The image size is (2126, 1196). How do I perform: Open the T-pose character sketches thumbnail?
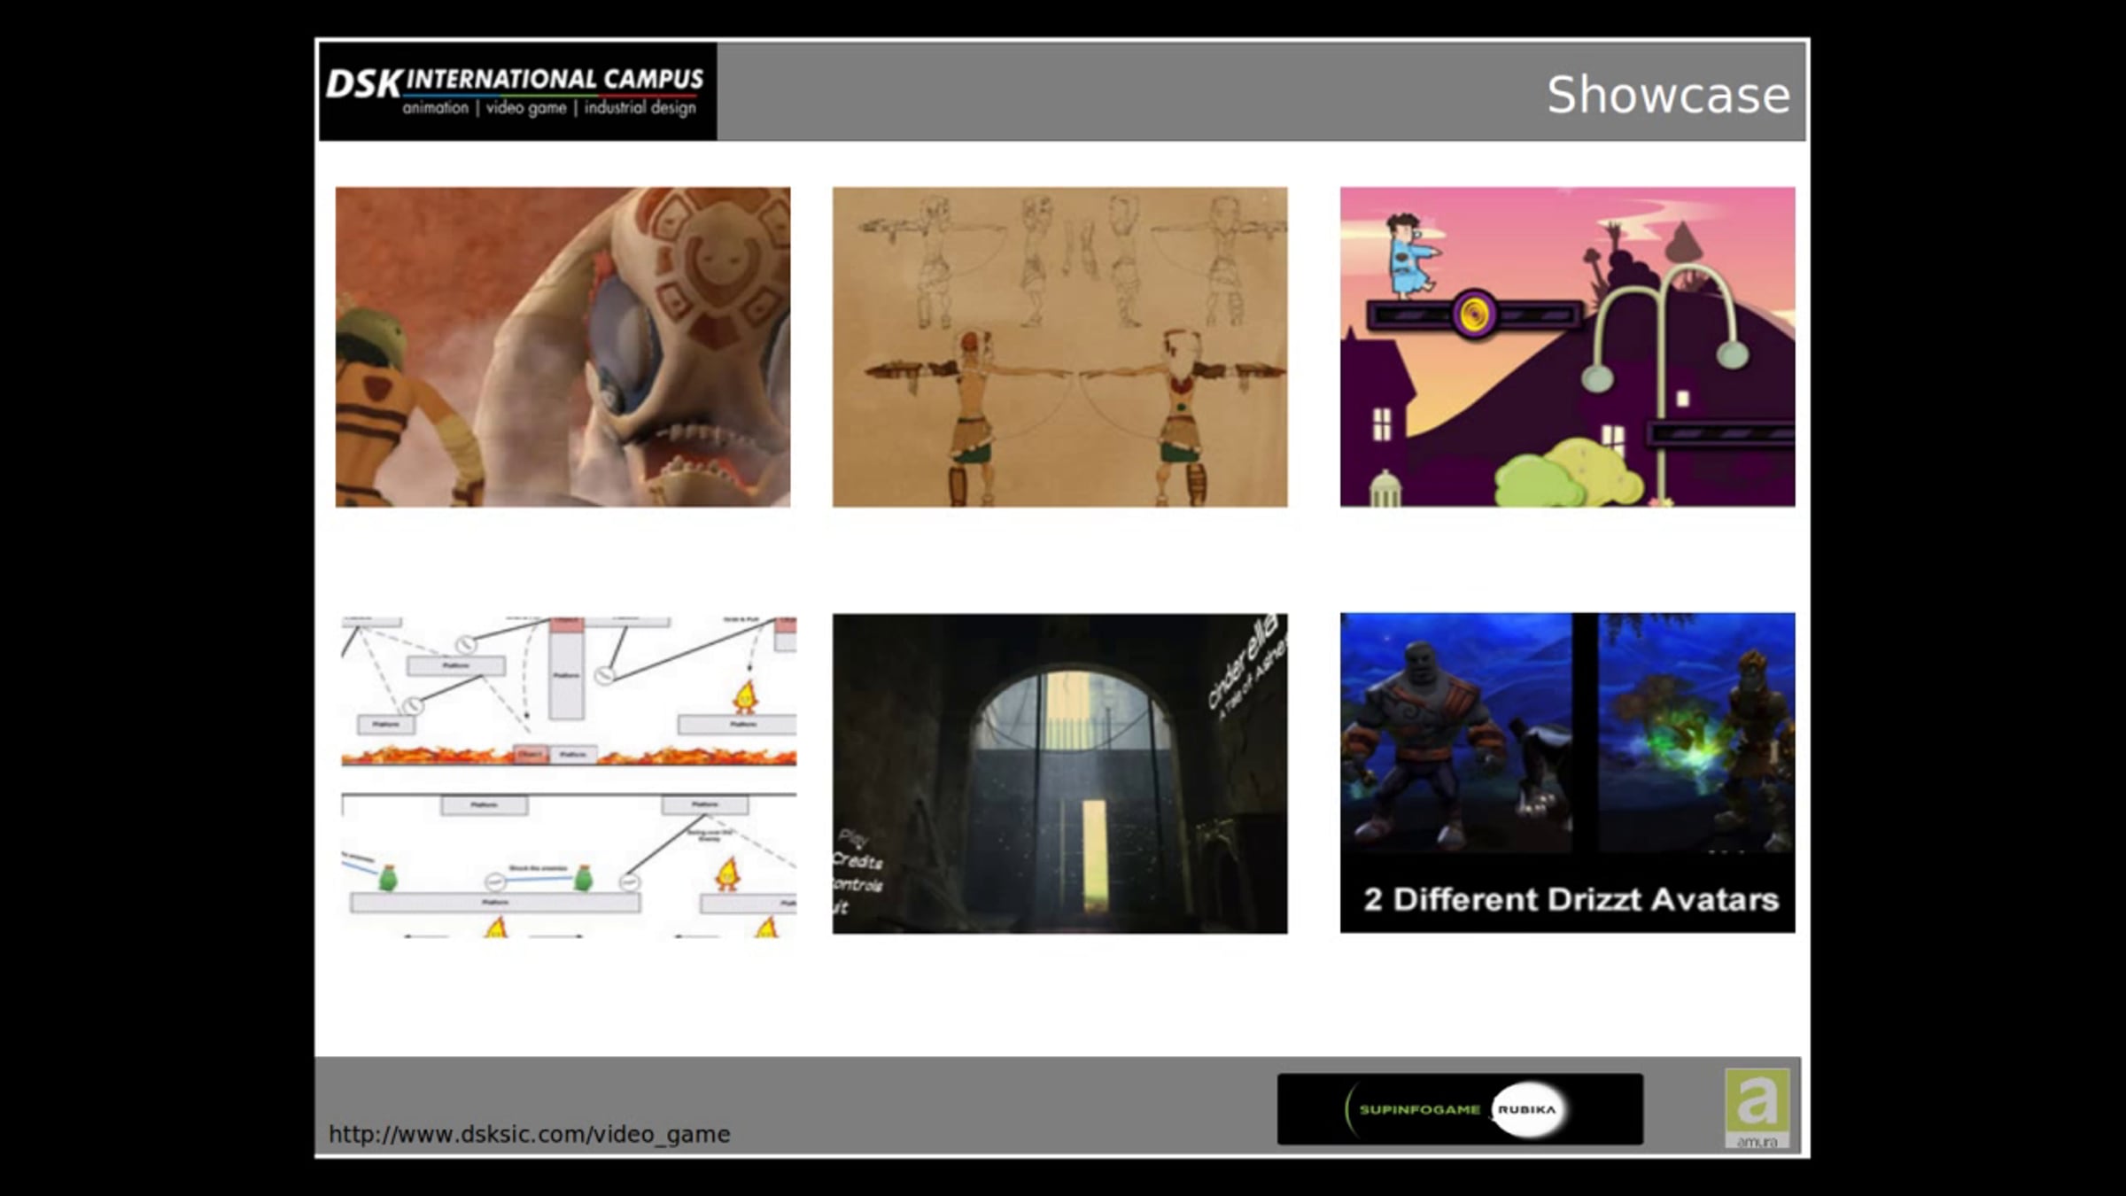(1059, 346)
